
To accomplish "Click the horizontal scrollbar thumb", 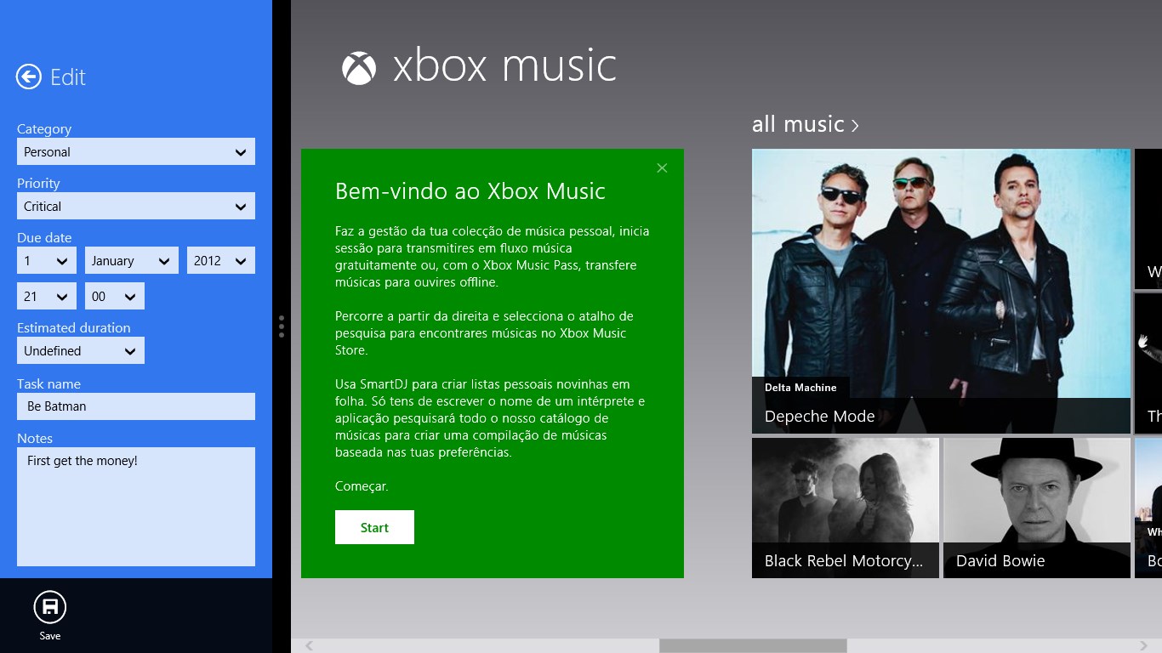I will pyautogui.click(x=753, y=646).
